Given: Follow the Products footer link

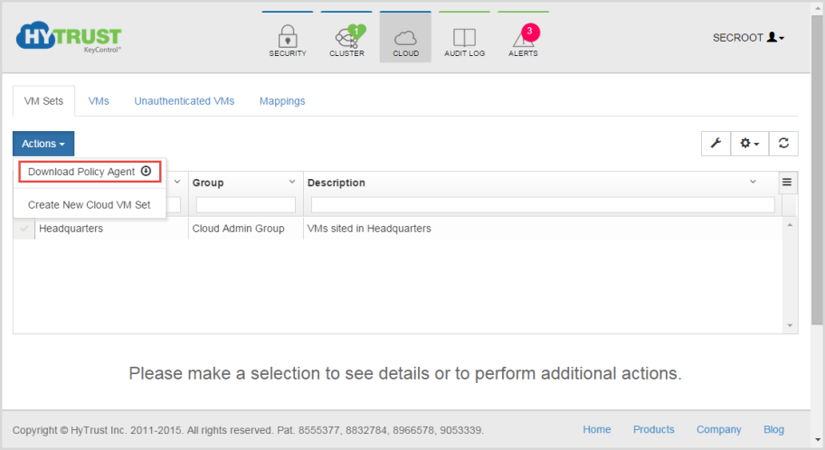Looking at the screenshot, I should click(653, 429).
